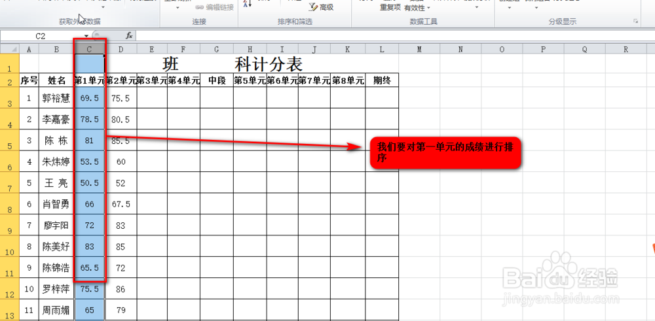Select column L header

coord(382,49)
